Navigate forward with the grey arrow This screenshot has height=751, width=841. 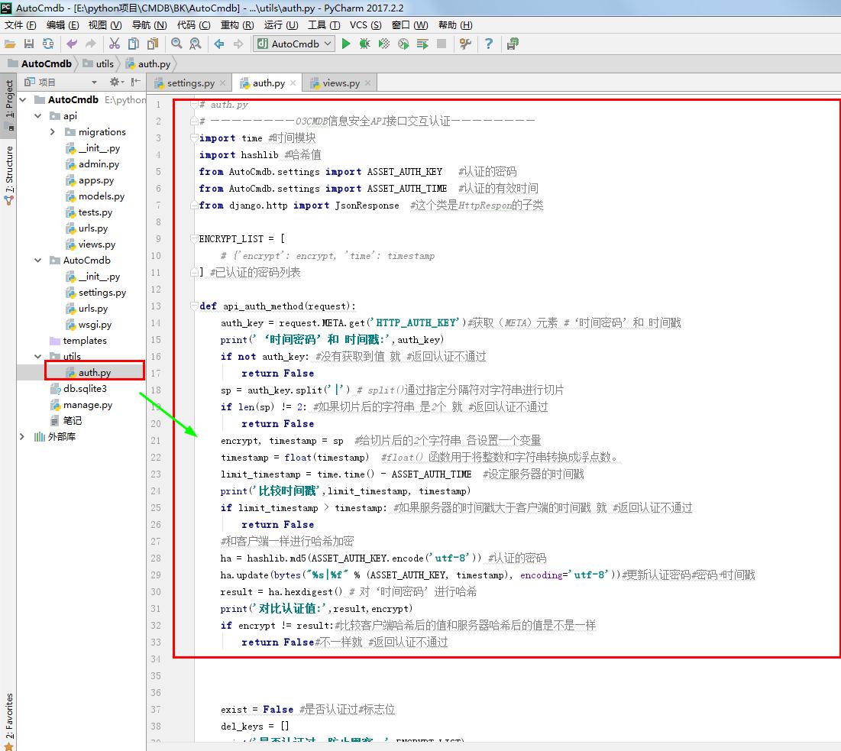238,44
